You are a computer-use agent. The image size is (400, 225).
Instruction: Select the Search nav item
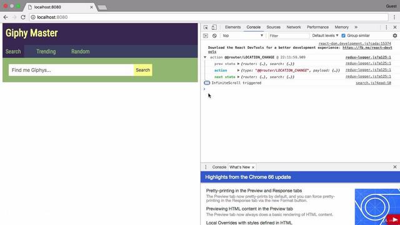click(x=13, y=51)
